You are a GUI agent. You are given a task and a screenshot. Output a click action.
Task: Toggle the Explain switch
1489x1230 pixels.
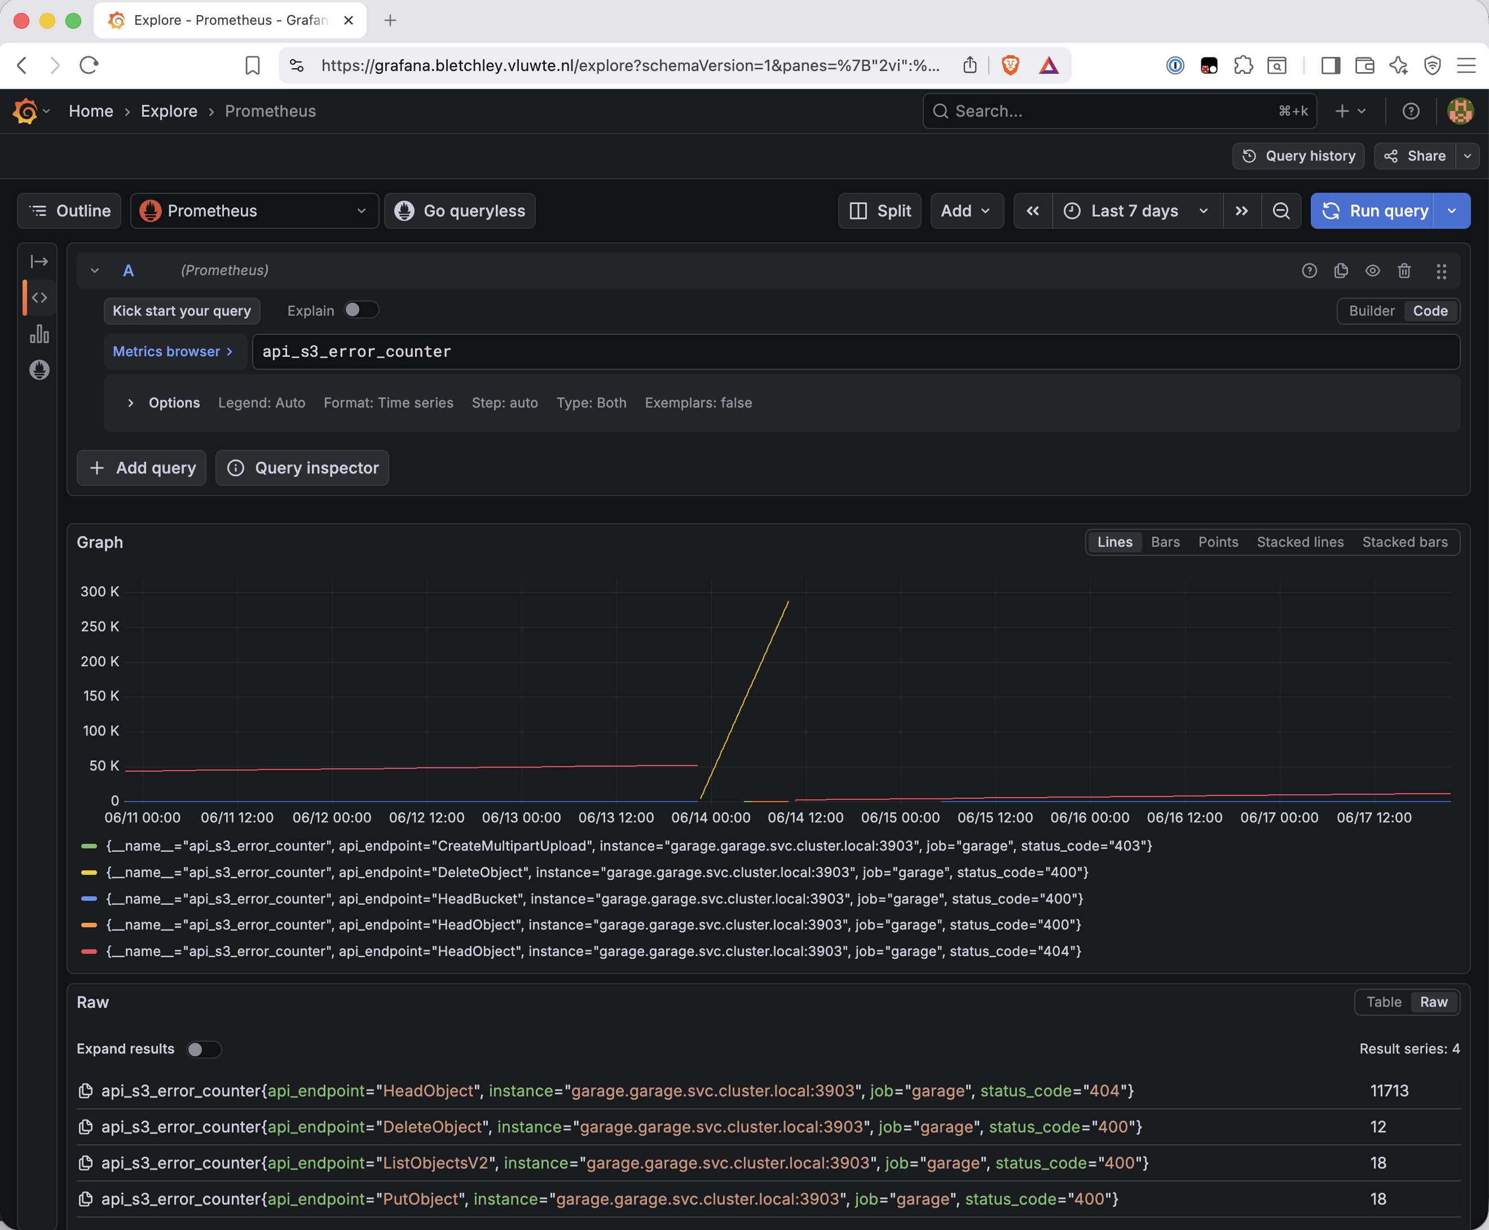(361, 311)
